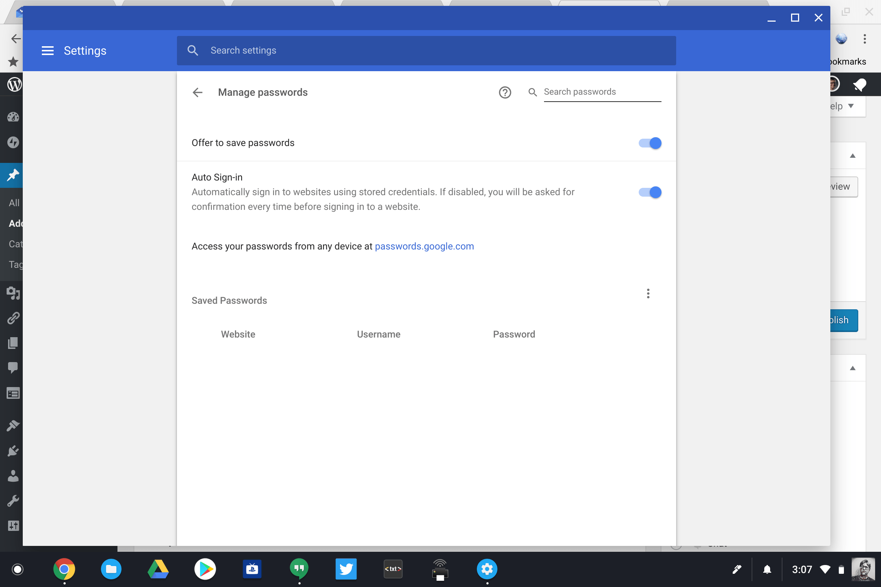Open the Pages icon in WordPress sidebar
Screen dimensions: 881x587
coord(13,343)
